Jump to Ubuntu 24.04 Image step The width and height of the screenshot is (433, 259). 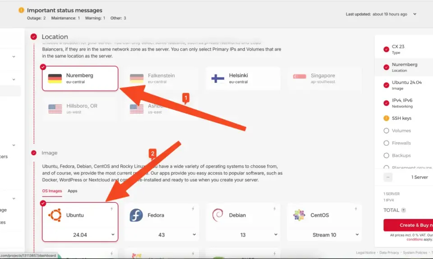(x=405, y=85)
